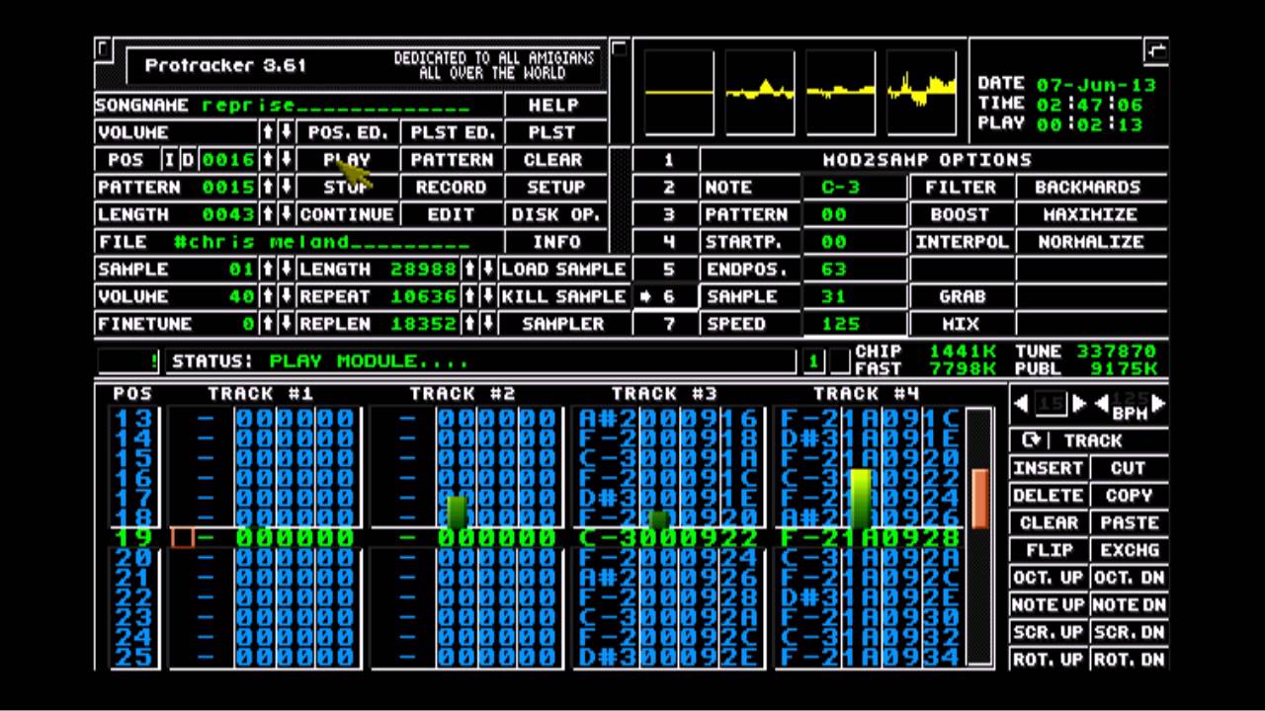Click the OCT. UP button
The height and width of the screenshot is (711, 1265).
[1049, 577]
